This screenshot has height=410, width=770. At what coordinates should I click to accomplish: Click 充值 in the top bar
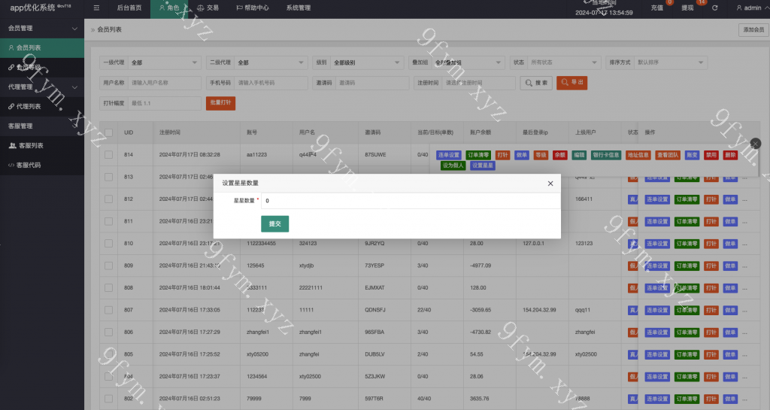[x=657, y=8]
